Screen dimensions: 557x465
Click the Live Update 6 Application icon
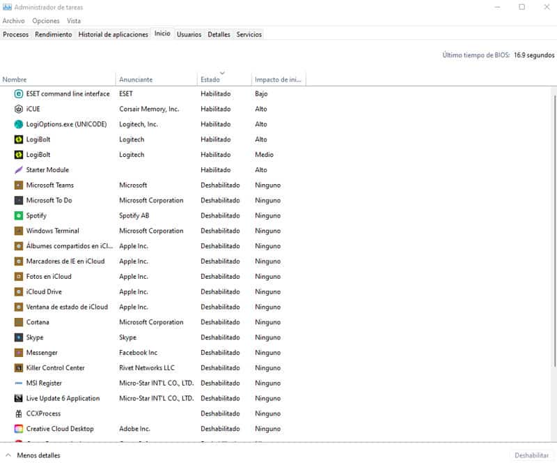pos(19,399)
